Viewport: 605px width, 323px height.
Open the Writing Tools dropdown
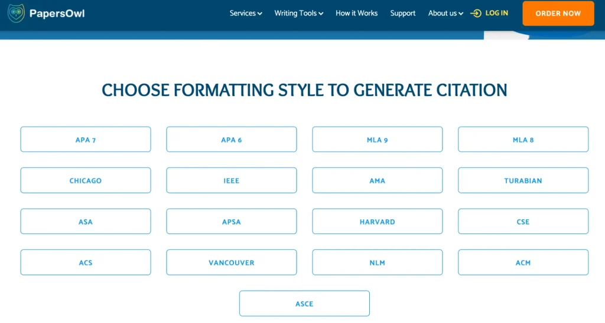[x=299, y=13]
